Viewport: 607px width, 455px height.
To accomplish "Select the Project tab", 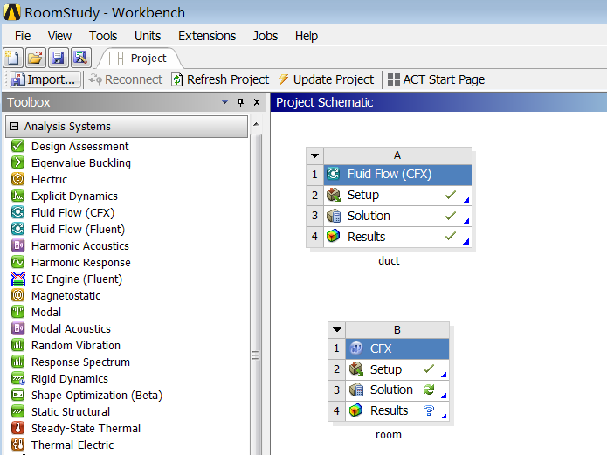I will 141,59.
